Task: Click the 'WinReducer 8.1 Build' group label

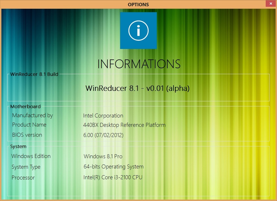Action: [34, 74]
